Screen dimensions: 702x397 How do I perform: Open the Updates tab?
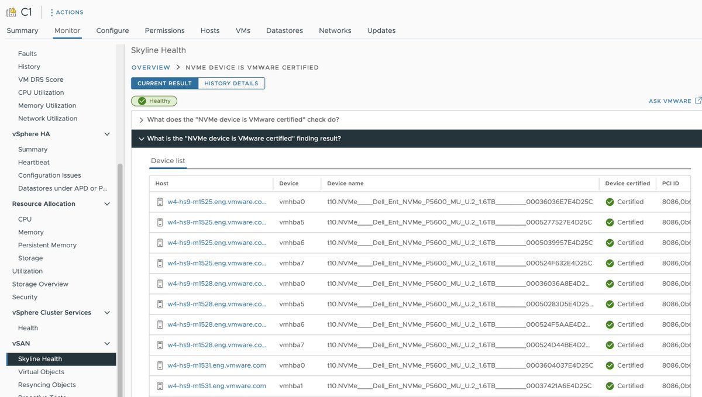pos(381,30)
